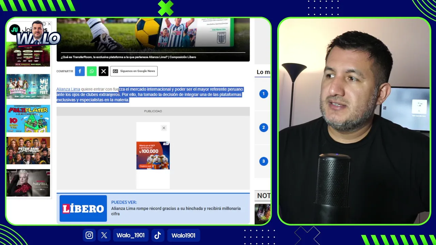Select most-read item number 1

tap(263, 94)
